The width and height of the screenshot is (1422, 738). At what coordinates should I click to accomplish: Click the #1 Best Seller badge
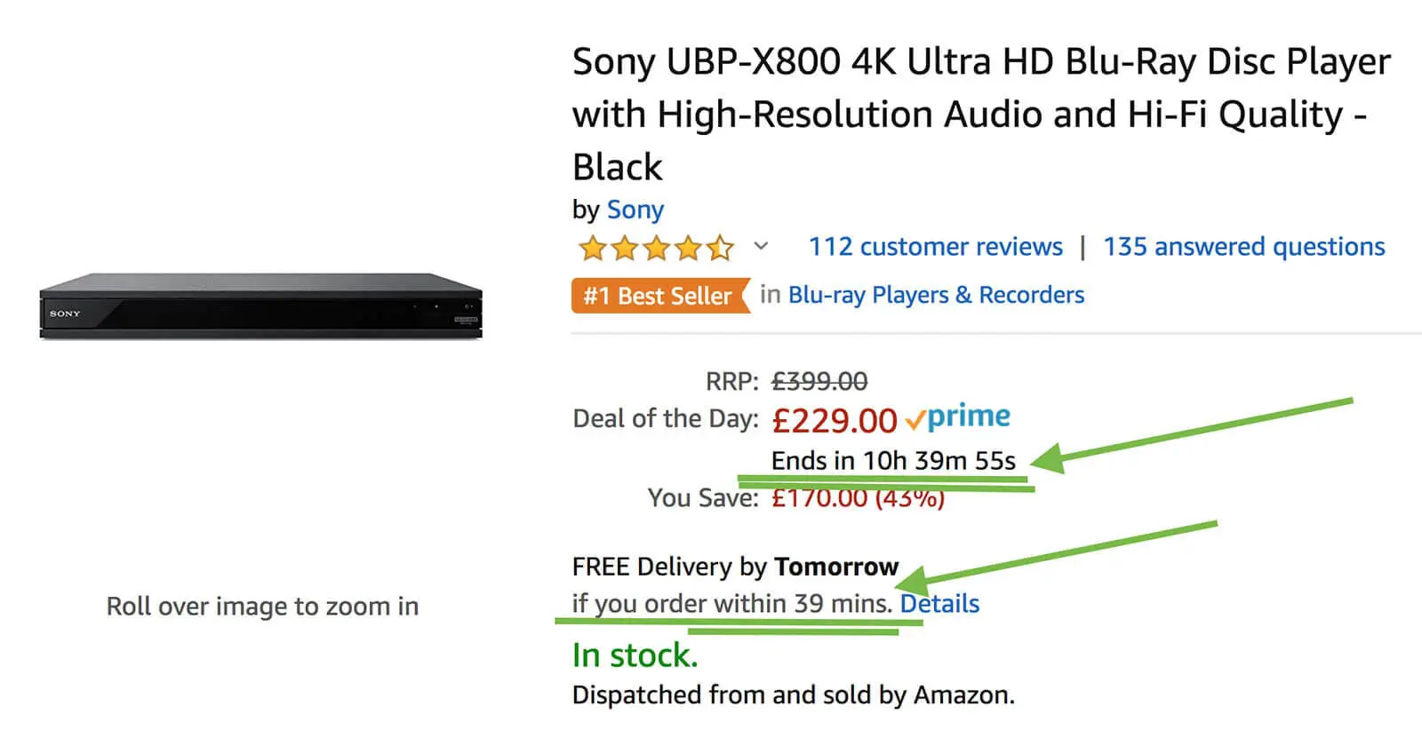click(x=659, y=296)
